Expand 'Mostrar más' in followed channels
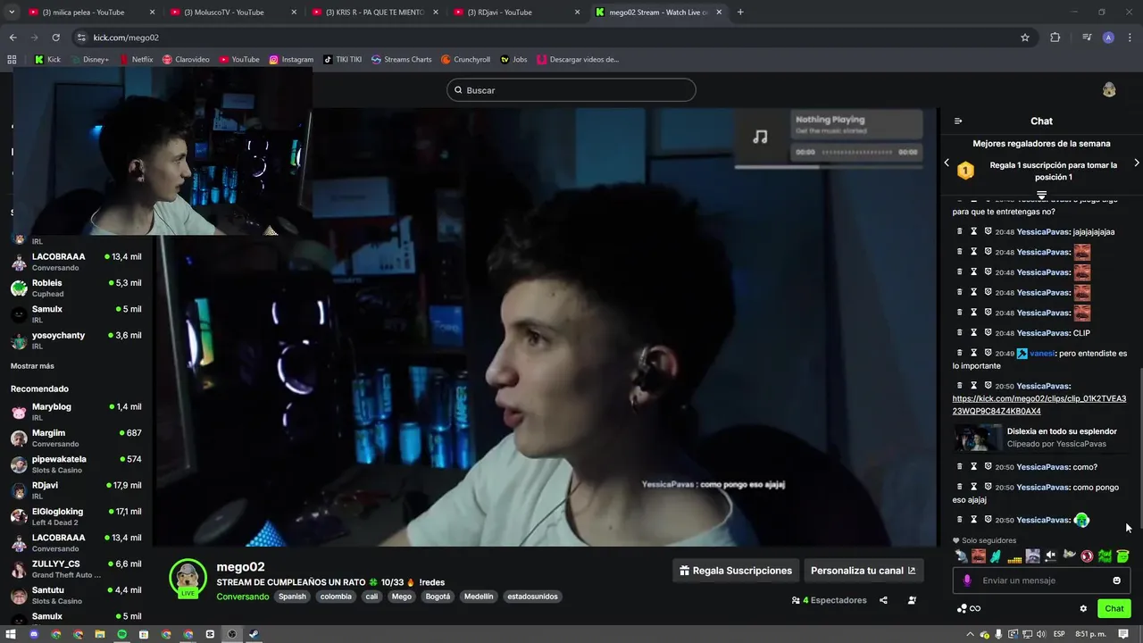The width and height of the screenshot is (1143, 643). [x=32, y=366]
